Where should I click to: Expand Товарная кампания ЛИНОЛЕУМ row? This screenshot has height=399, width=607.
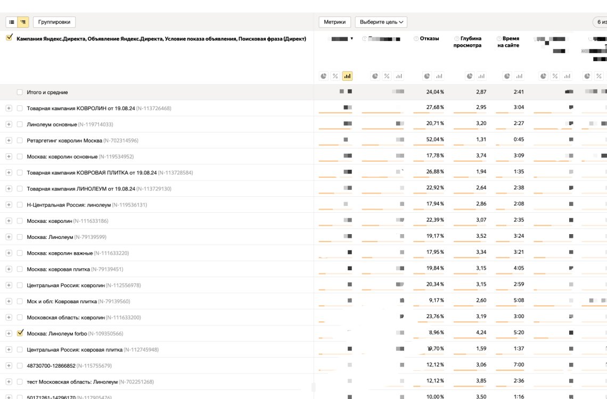[9, 189]
